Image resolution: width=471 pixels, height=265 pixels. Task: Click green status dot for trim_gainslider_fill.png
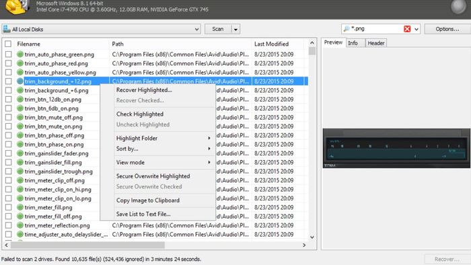(x=20, y=162)
